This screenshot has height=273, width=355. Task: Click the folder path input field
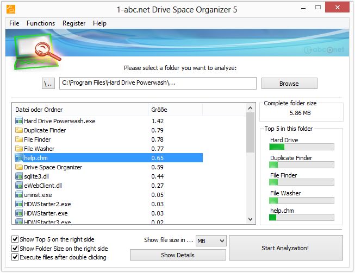[x=158, y=83]
